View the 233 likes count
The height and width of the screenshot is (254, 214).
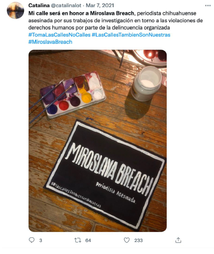(138, 240)
